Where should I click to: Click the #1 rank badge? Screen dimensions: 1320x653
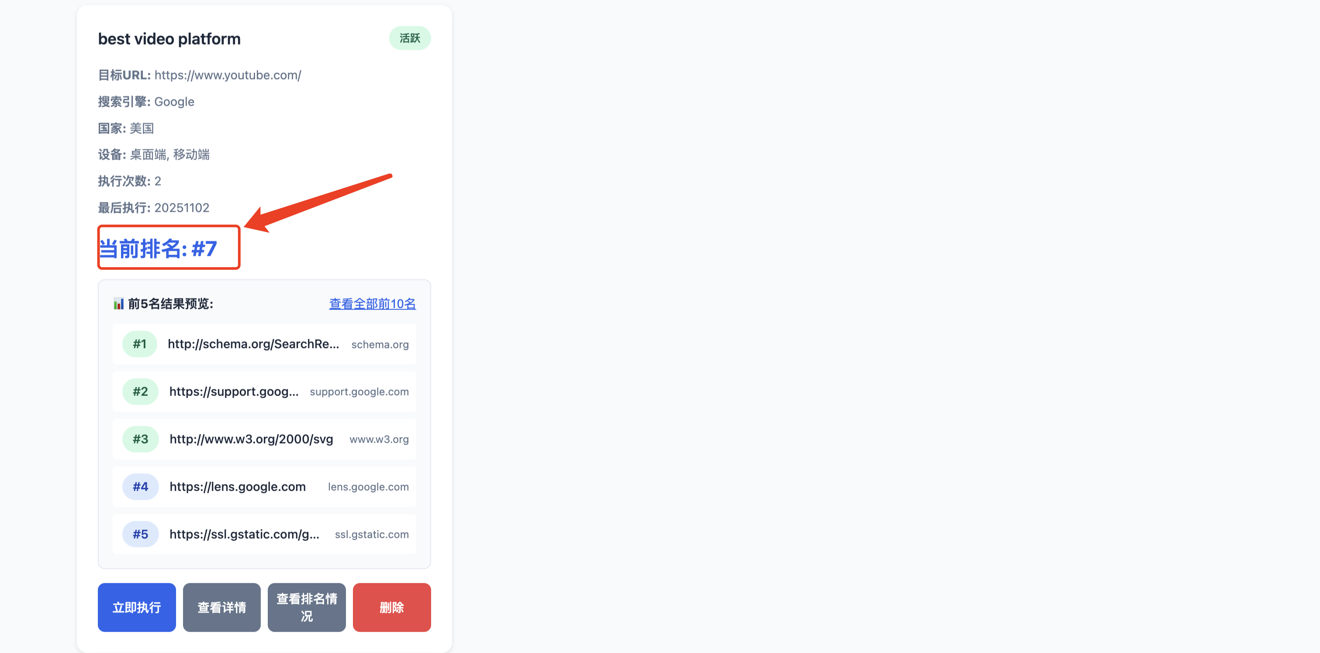tap(139, 344)
